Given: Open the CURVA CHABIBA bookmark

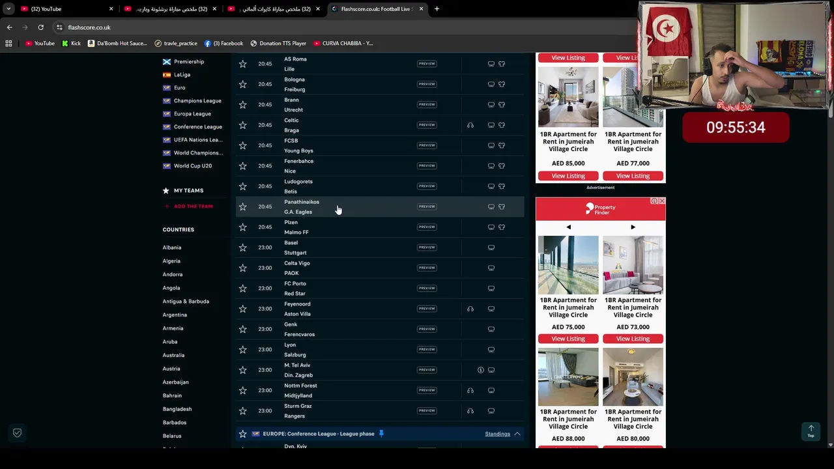Looking at the screenshot, I should click(x=343, y=43).
